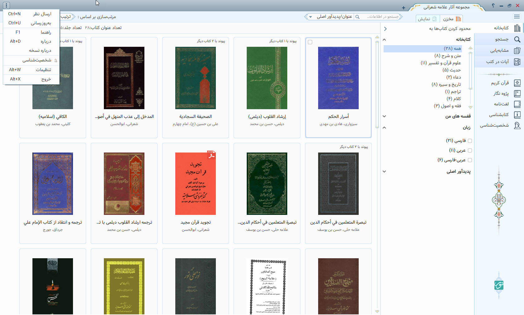This screenshot has width=524, height=315.
Task: Open Bibliography (کتابشناسی) icon
Action: 517,114
